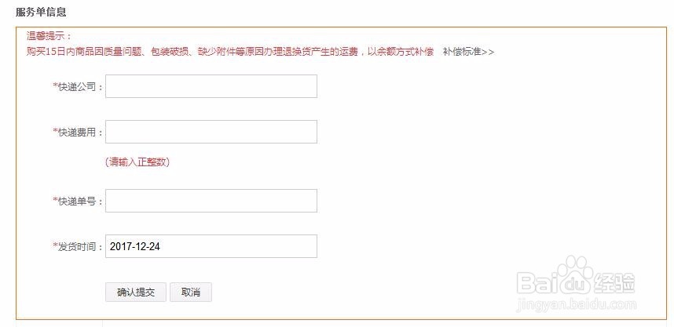This screenshot has height=327, width=674.
Task: Select the 2017-12-24 date text
Action: pos(135,247)
